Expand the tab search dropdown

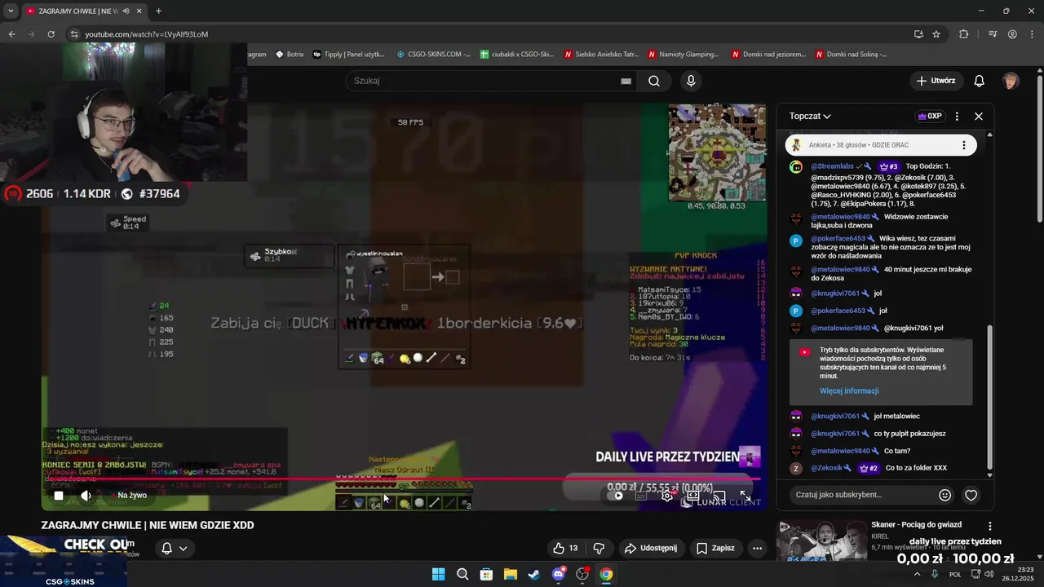pyautogui.click(x=11, y=11)
